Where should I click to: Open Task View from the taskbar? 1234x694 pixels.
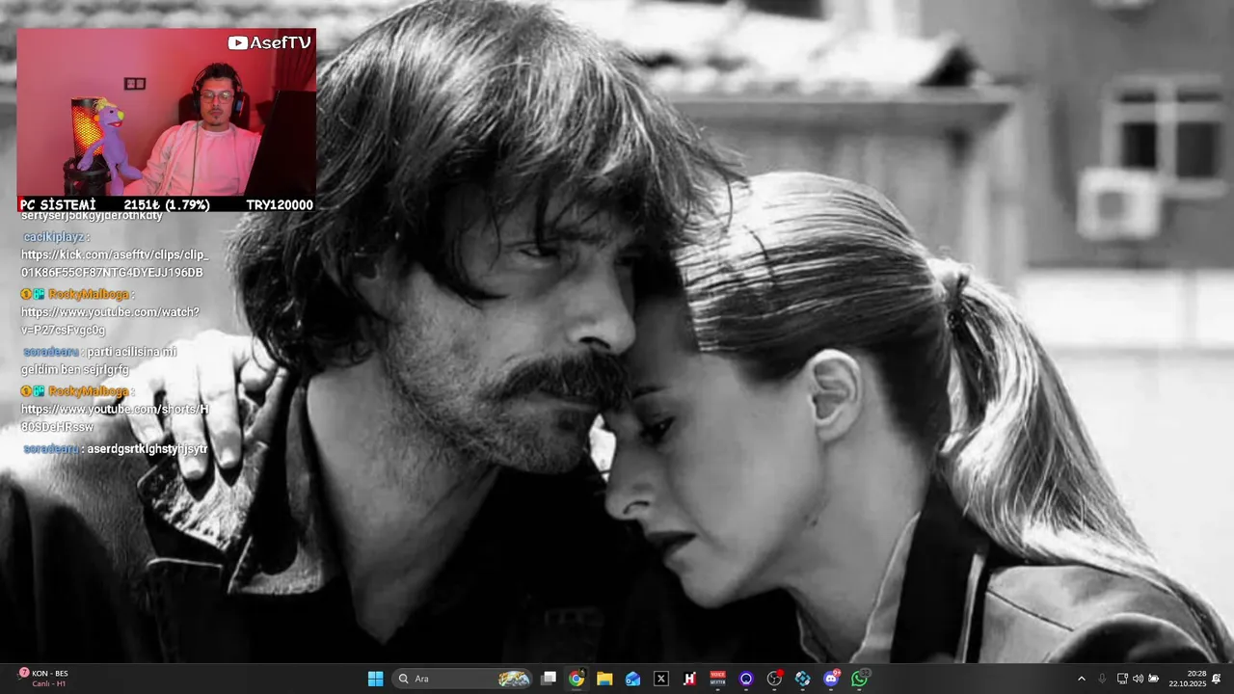[549, 679]
